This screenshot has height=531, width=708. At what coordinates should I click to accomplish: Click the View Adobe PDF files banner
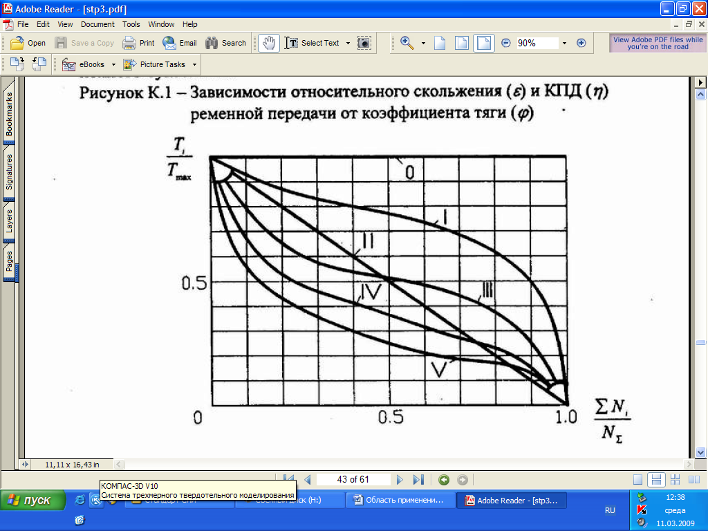point(658,43)
